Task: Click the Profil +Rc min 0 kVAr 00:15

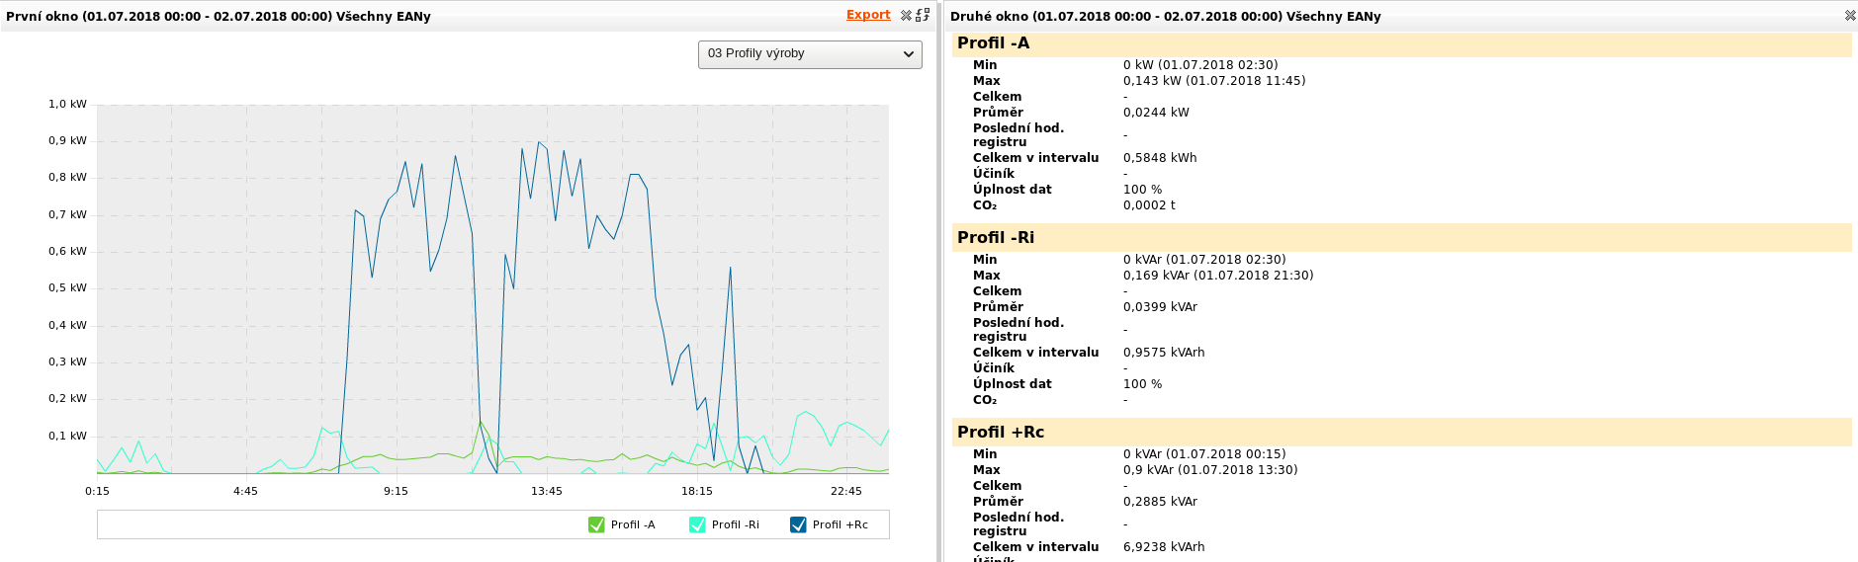Action: tap(1204, 454)
